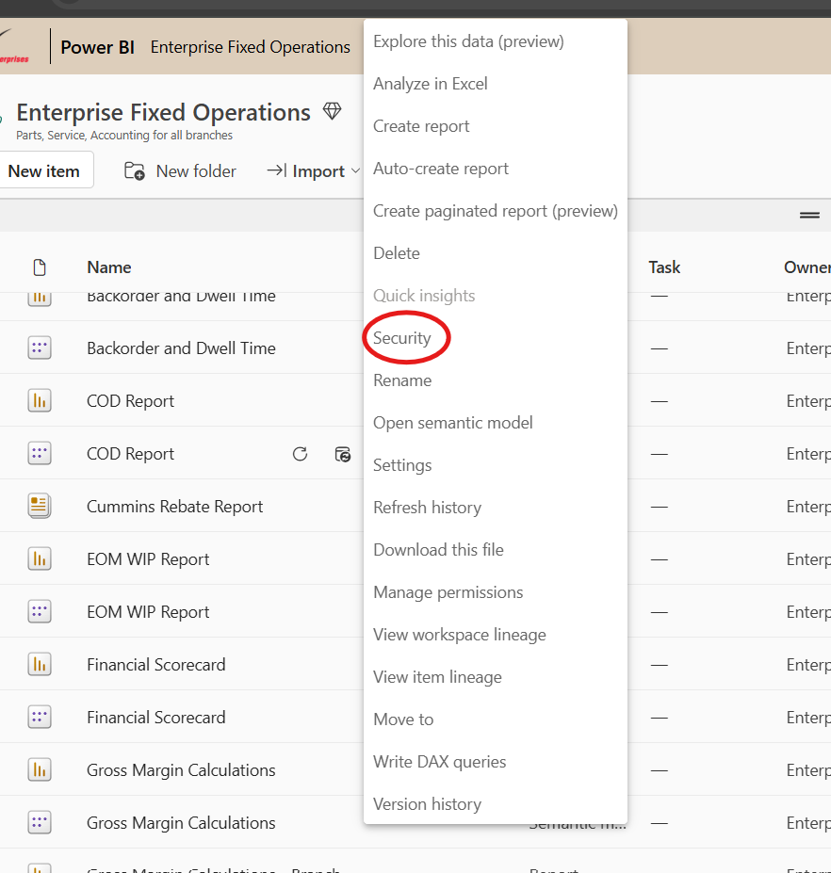Open the Cummins Rebate Report item
Image resolution: width=831 pixels, height=873 pixels.
175,507
